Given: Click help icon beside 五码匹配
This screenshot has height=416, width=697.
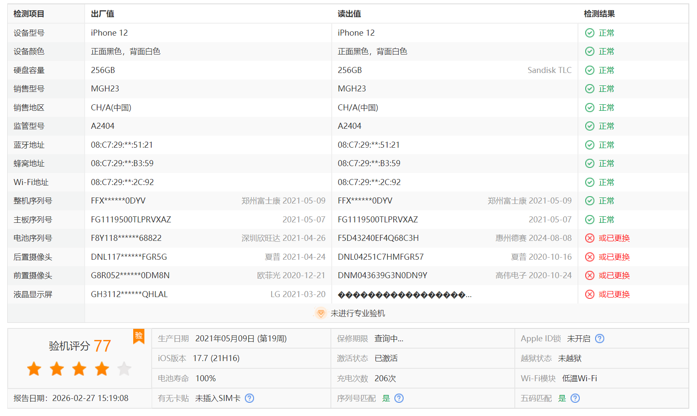Looking at the screenshot, I should tap(575, 398).
